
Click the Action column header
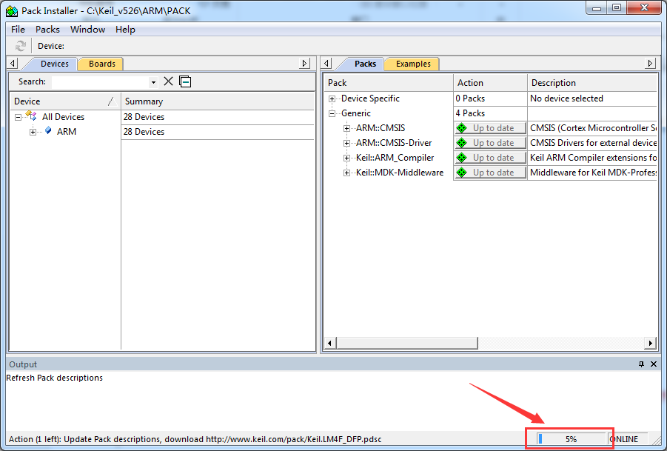tap(491, 83)
